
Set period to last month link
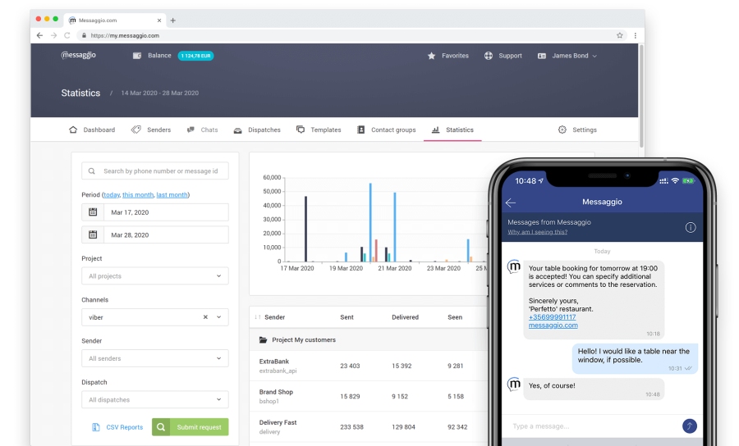pyautogui.click(x=172, y=195)
